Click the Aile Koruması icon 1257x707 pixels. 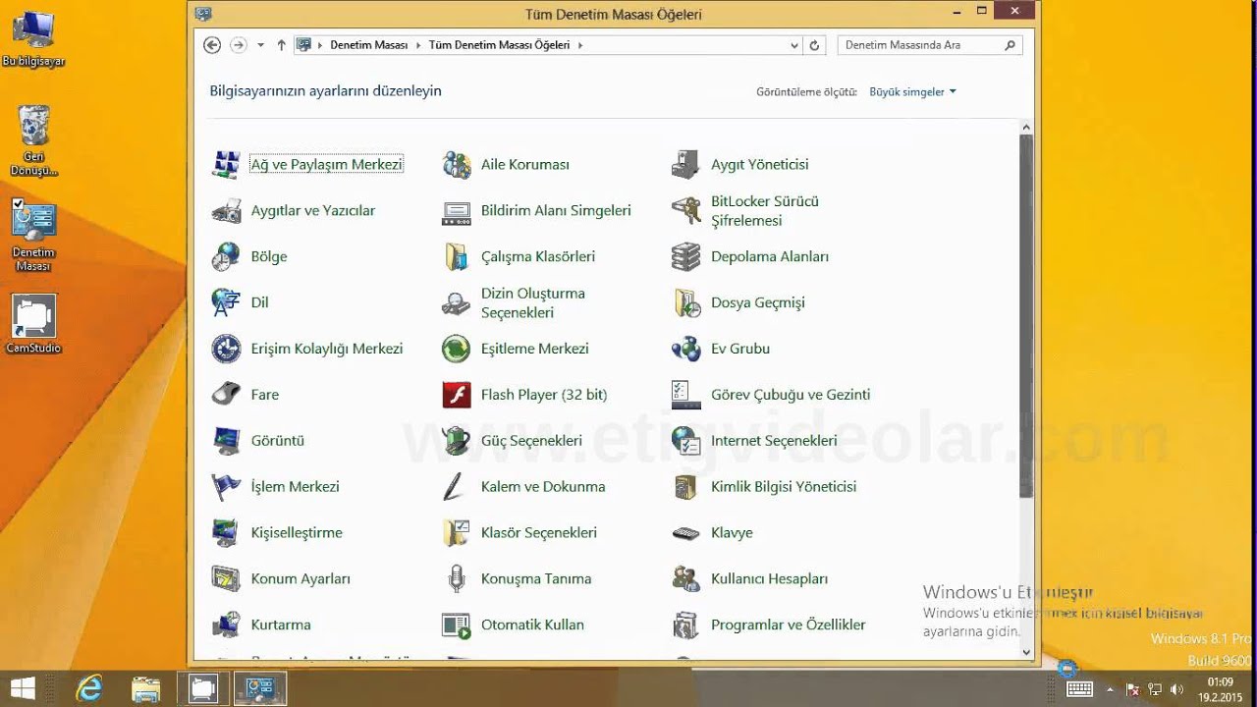pyautogui.click(x=457, y=165)
